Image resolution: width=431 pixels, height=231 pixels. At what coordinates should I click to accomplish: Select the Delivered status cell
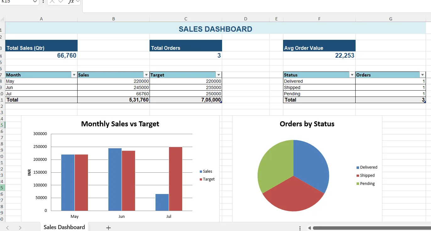[319, 81]
